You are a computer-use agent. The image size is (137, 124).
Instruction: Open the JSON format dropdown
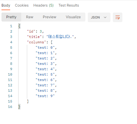[x=99, y=17]
